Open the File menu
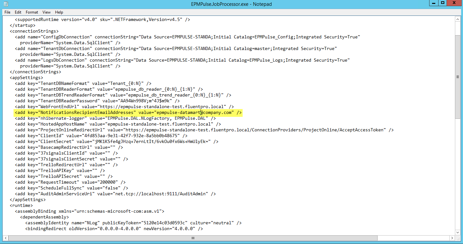Image resolution: width=463 pixels, height=244 pixels. tap(7, 12)
